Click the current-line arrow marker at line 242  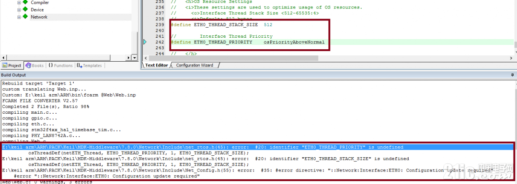pos(145,42)
